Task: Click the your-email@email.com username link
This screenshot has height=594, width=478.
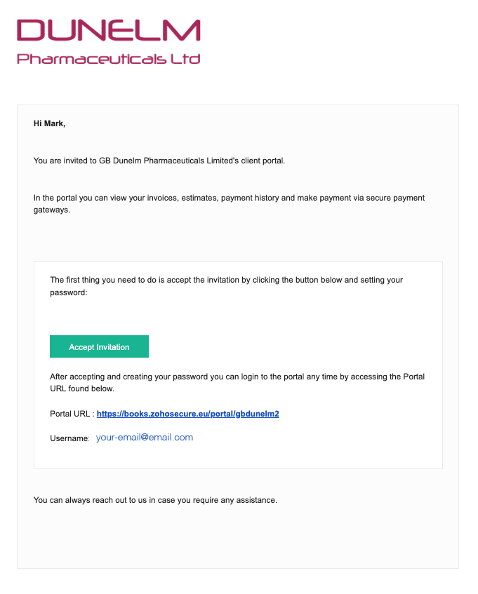Action: tap(144, 438)
